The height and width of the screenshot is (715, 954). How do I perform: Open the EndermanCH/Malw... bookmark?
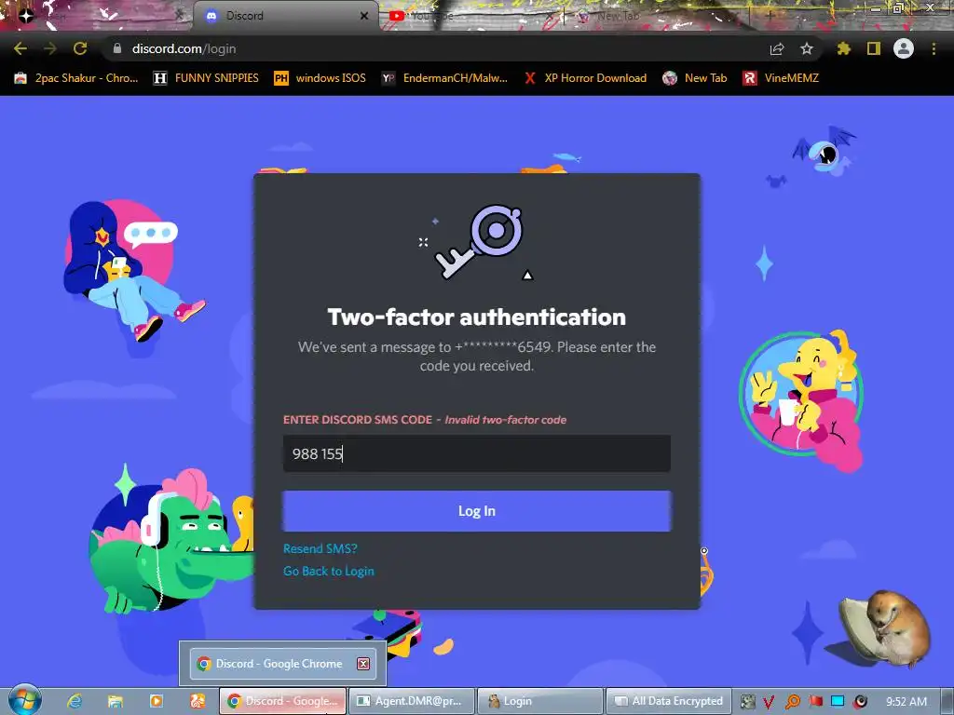[x=444, y=78]
